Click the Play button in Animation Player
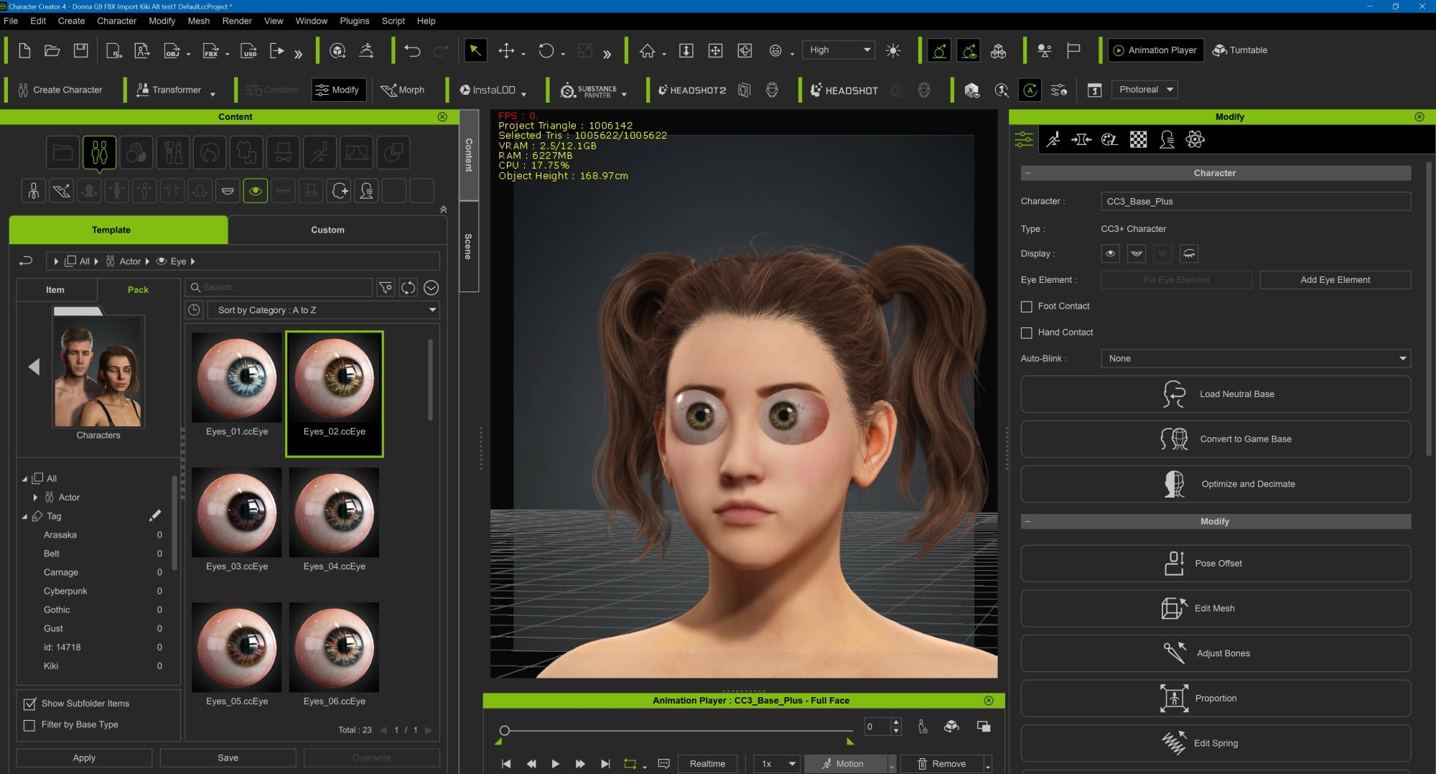This screenshot has height=774, width=1436. (x=555, y=764)
